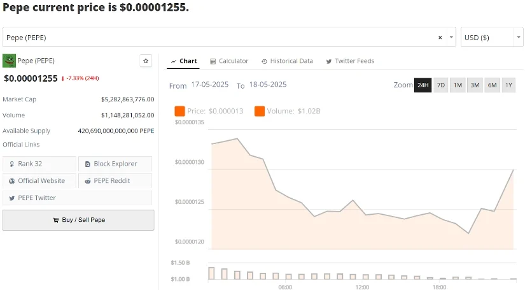Click the star favorite icon for Pepe
Viewport: 525px width, 290px height.
click(x=146, y=61)
